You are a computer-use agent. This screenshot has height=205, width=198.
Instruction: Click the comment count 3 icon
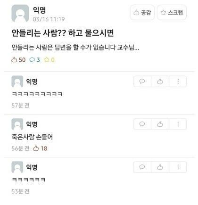pyautogui.click(x=32, y=60)
